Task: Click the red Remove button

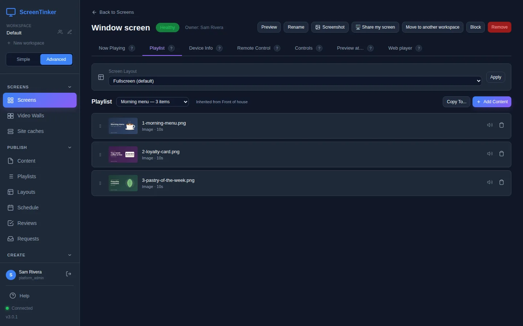Action: tap(499, 27)
